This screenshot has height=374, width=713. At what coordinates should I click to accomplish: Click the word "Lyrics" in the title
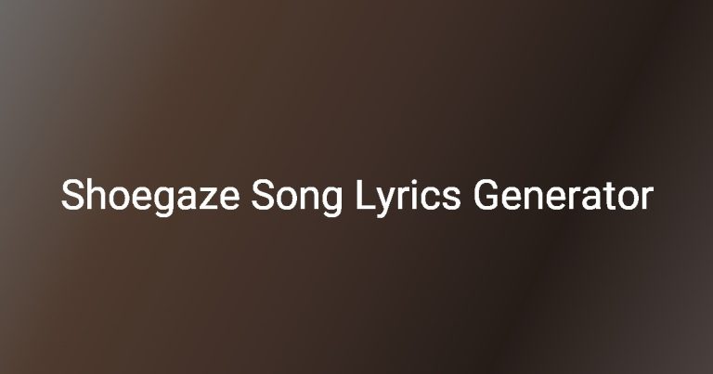[408, 198]
